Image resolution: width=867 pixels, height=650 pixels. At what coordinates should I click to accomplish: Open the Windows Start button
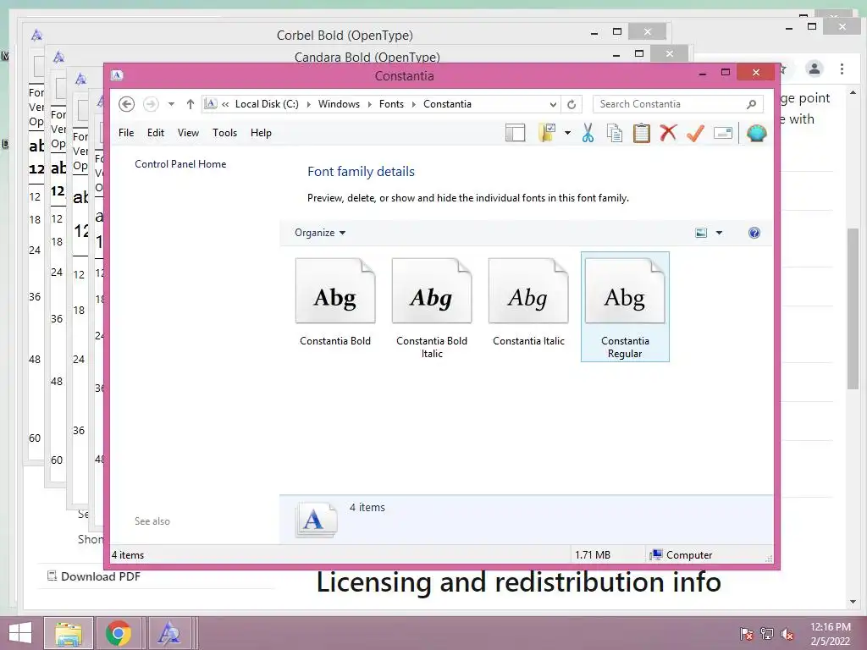tap(20, 633)
